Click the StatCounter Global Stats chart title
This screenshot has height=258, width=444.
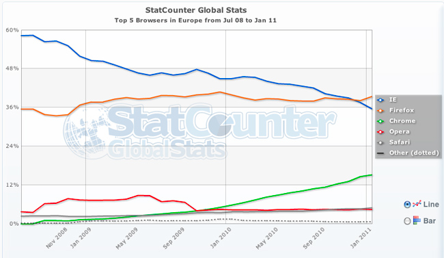tap(196, 10)
